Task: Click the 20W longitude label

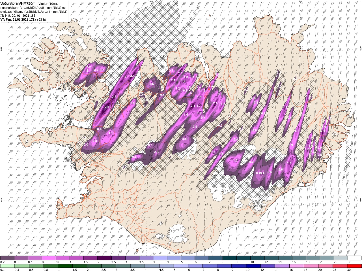Action: (150, 1)
